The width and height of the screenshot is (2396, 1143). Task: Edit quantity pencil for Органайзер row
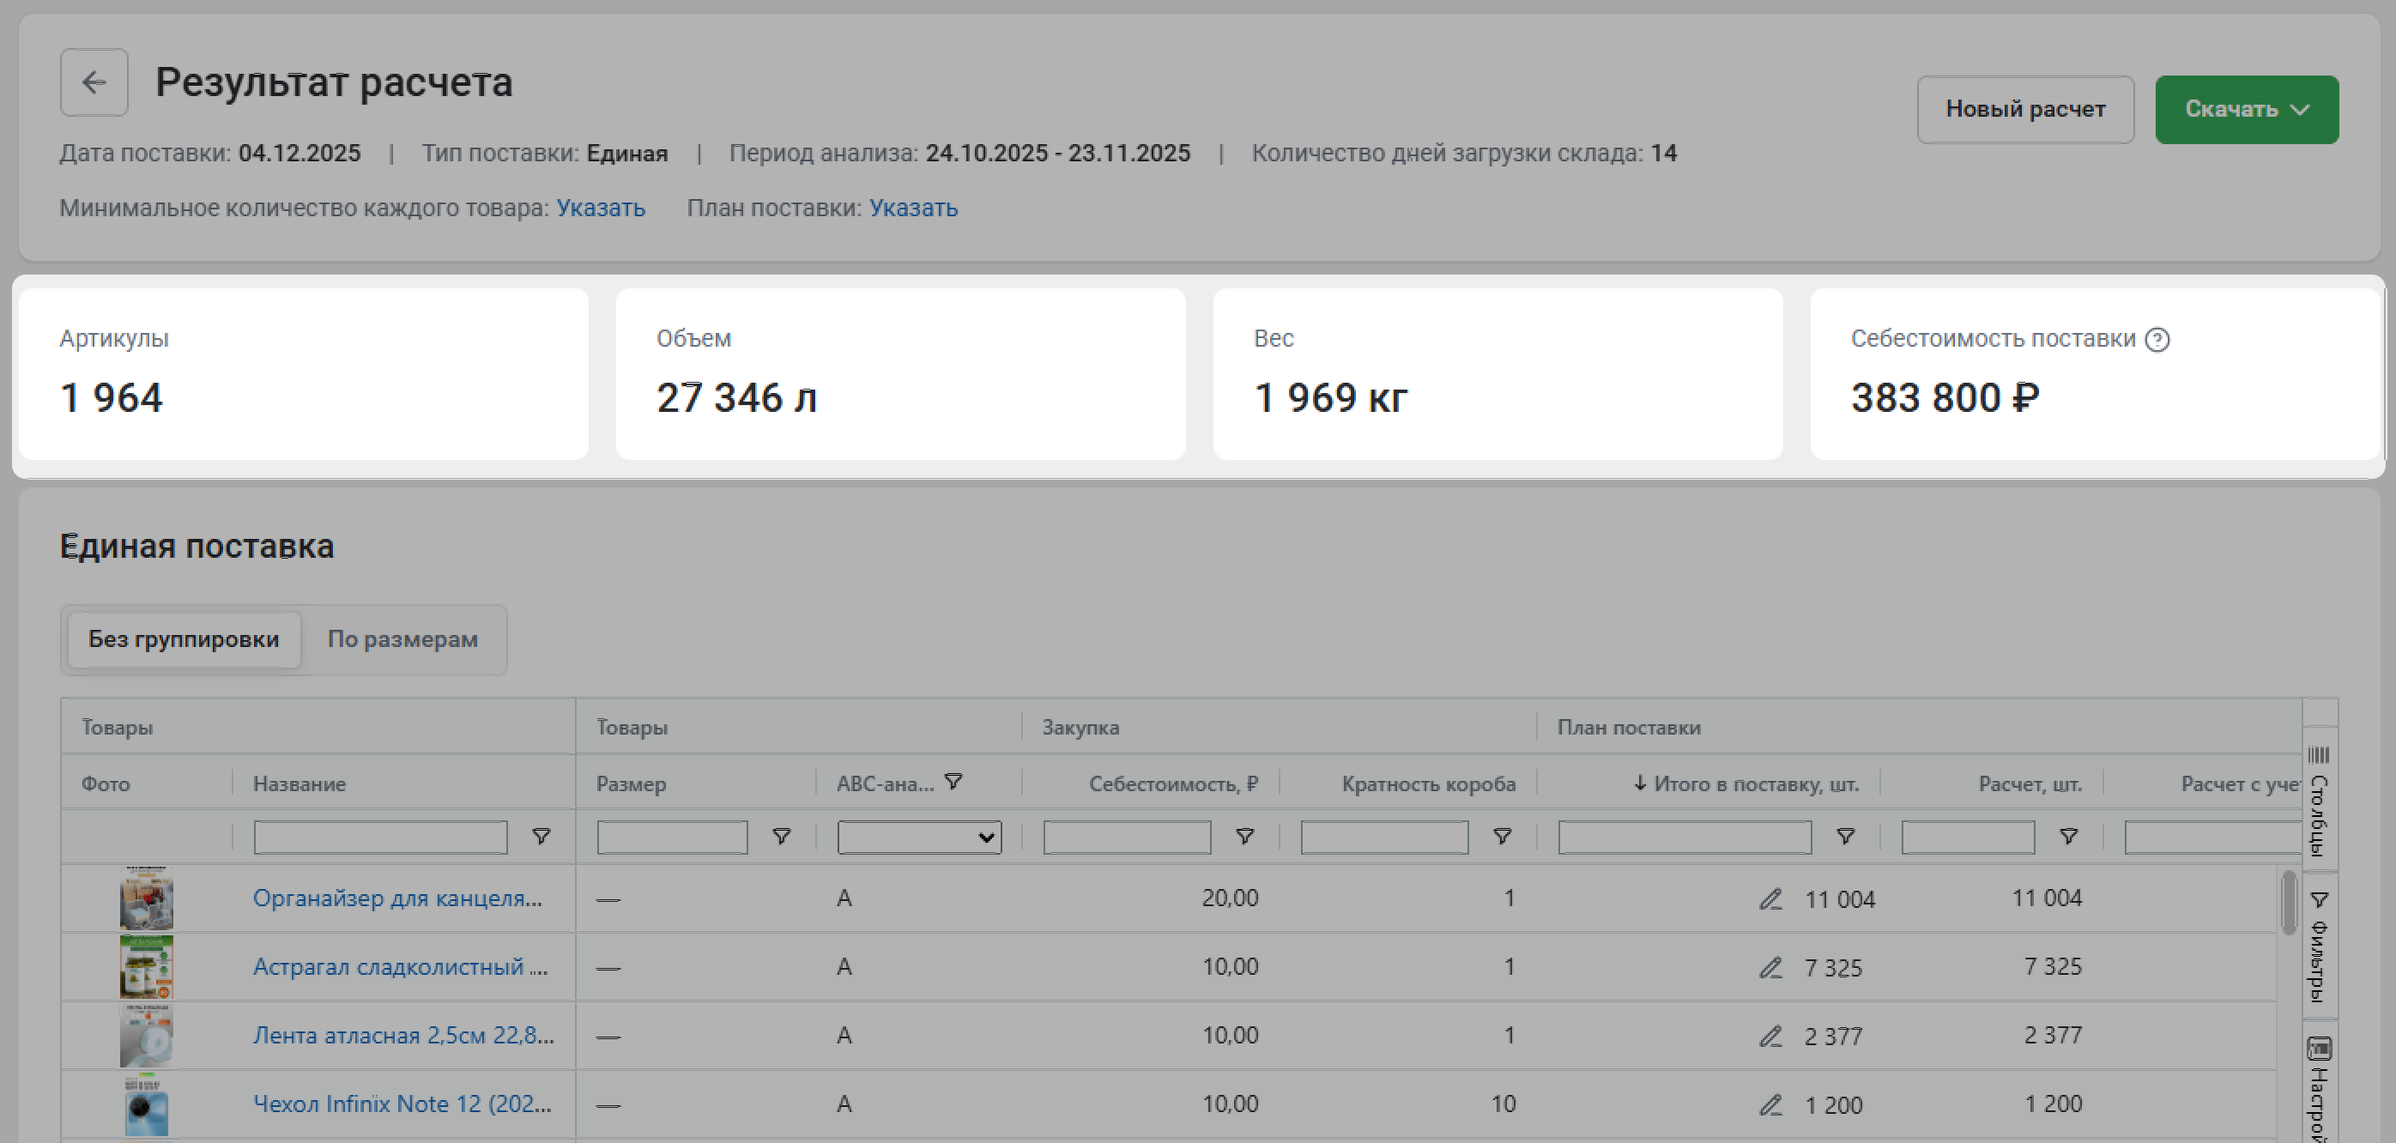(x=1770, y=899)
